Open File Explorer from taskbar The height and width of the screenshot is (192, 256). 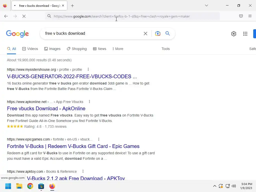pyautogui.click(x=19, y=186)
